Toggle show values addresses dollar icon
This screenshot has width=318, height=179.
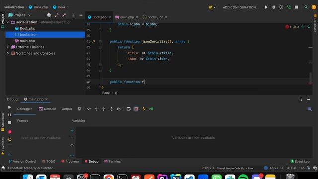pos(144,109)
